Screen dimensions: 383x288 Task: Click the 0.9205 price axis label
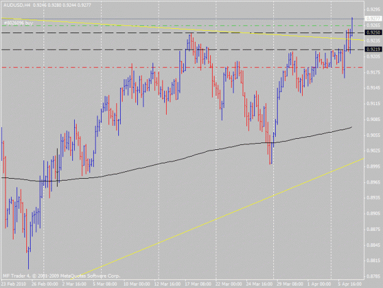click(373, 56)
